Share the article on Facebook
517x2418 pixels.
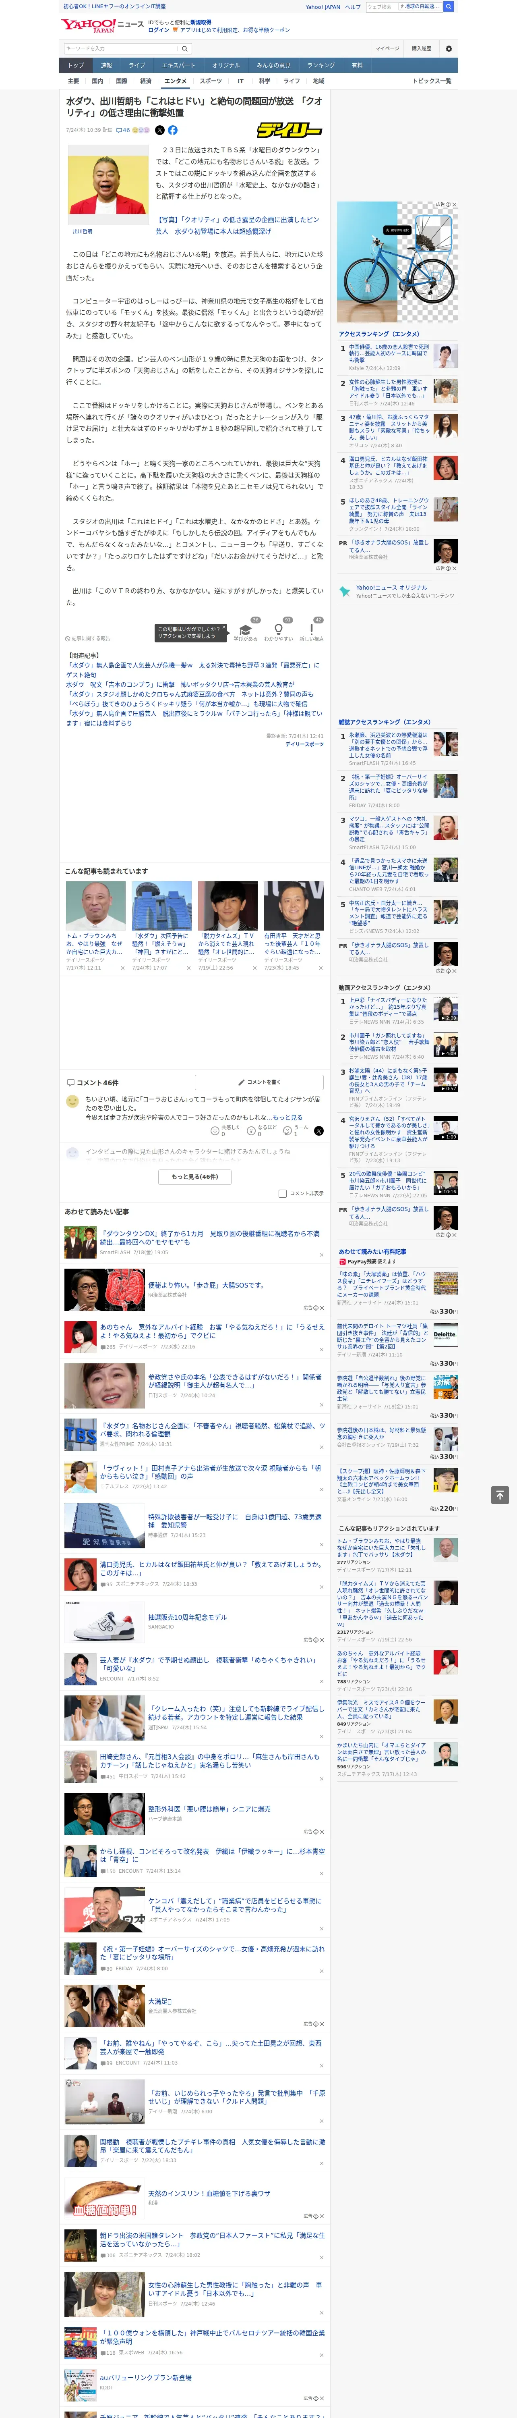coord(173,131)
